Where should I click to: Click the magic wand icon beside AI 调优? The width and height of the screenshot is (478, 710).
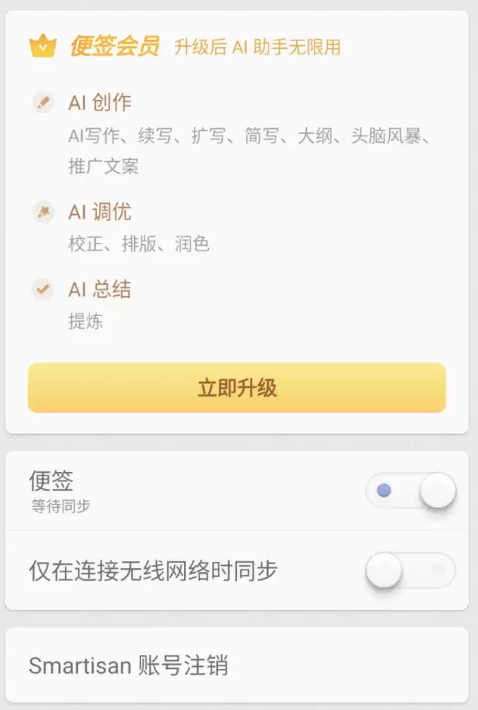43,212
